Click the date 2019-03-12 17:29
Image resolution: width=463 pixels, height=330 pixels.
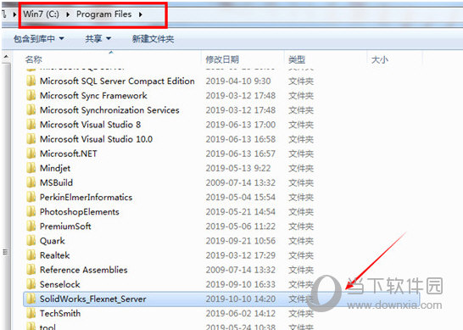[240, 255]
